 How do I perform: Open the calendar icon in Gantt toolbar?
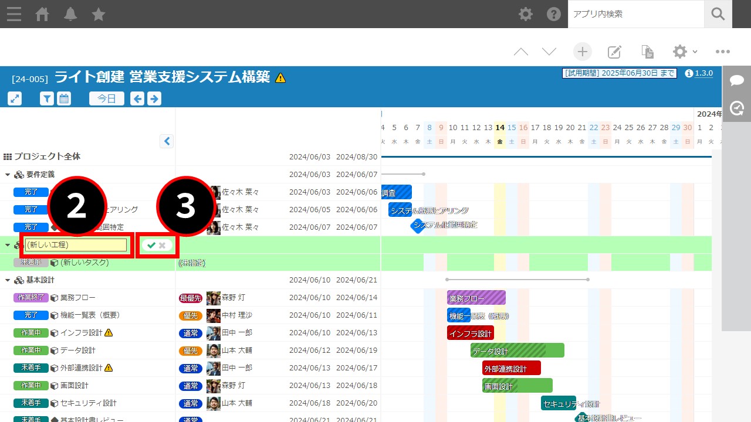tap(64, 98)
